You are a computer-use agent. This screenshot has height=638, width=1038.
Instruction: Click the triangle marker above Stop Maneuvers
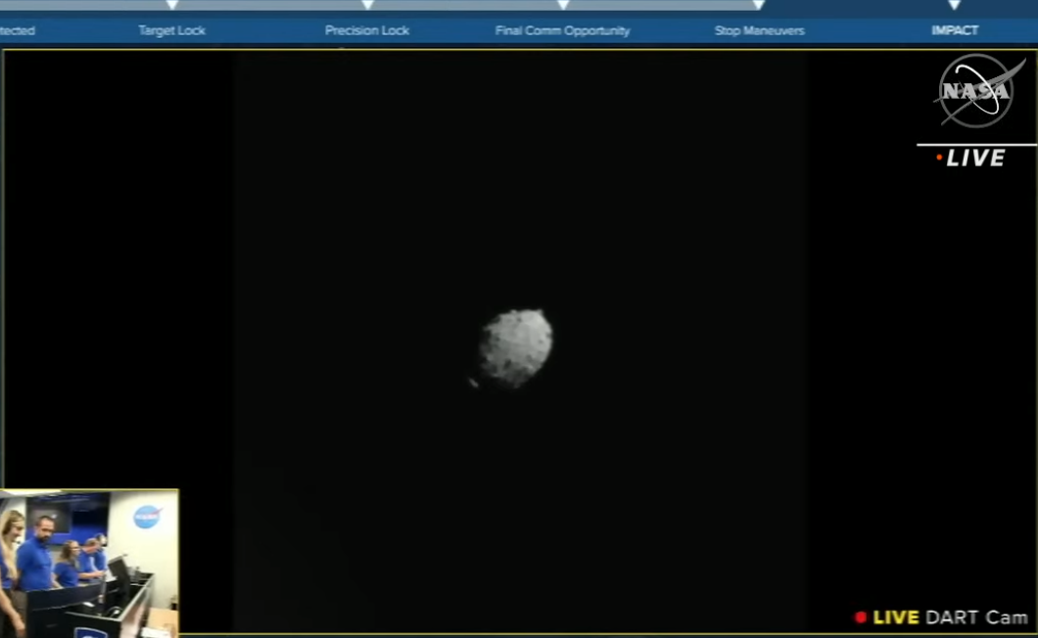point(759,5)
